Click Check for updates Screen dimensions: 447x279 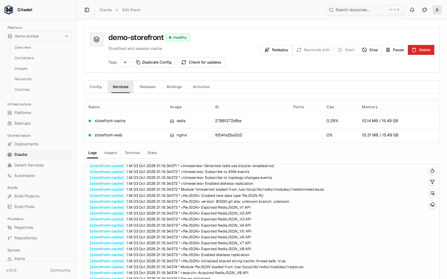point(201,62)
